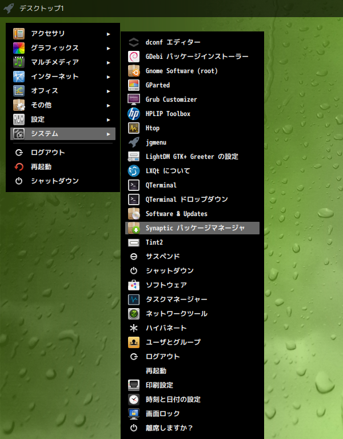Select 再起動 in the system submenu
Viewport: 343px width, 439px height.
pos(192,370)
